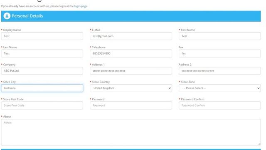Open the login page link
This screenshot has height=150, width=266.
pos(81,6)
